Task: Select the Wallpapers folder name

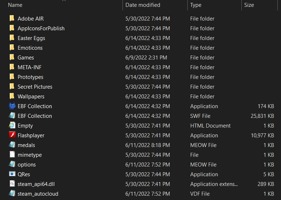Action: pyautogui.click(x=31, y=96)
